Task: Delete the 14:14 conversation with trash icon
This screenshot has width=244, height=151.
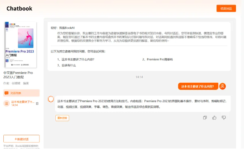Action: (37, 104)
